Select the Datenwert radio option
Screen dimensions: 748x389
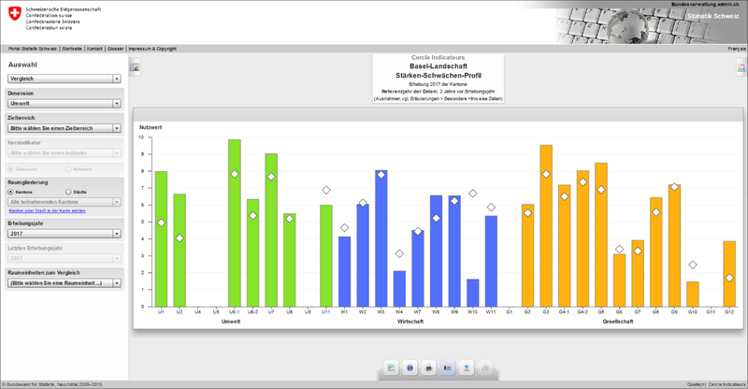(10, 169)
